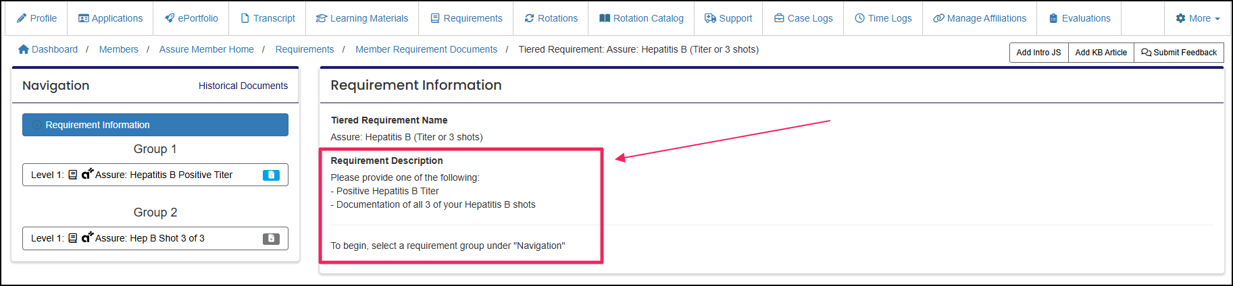Viewport: 1233px width, 286px height.
Task: Go to the ePortfolio tab
Action: click(191, 18)
